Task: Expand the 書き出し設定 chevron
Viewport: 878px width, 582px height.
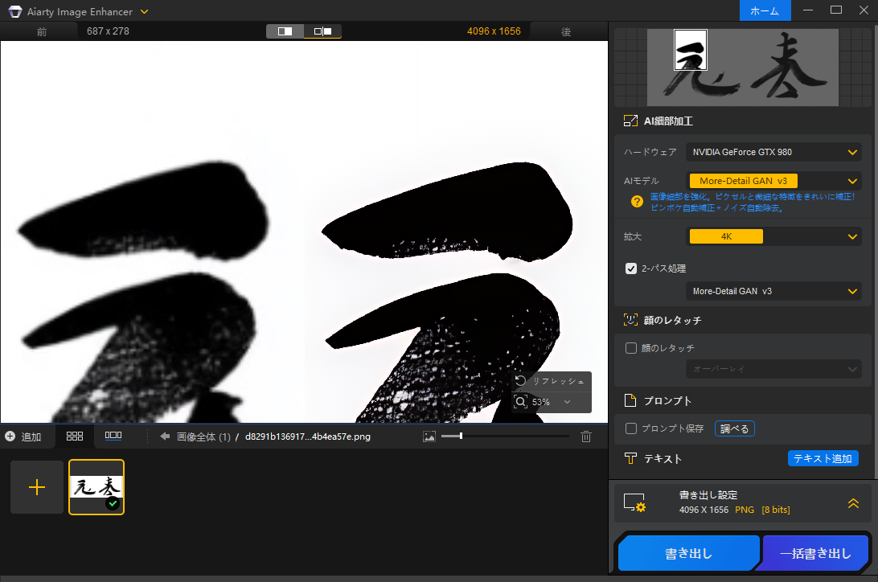Action: (853, 503)
